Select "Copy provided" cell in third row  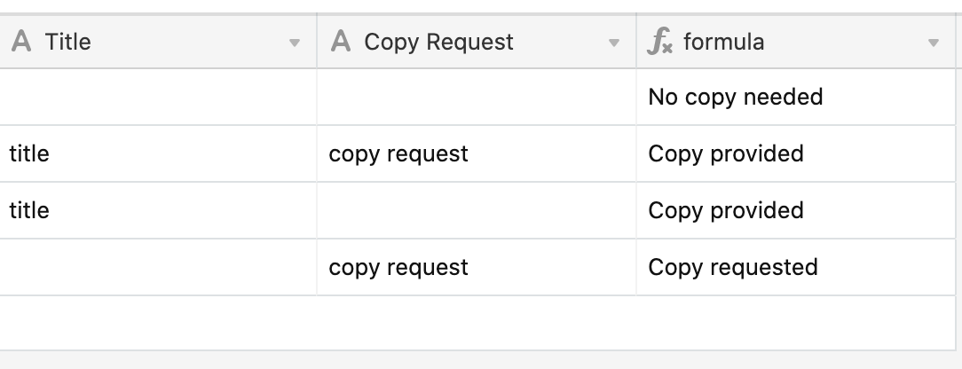tap(796, 210)
